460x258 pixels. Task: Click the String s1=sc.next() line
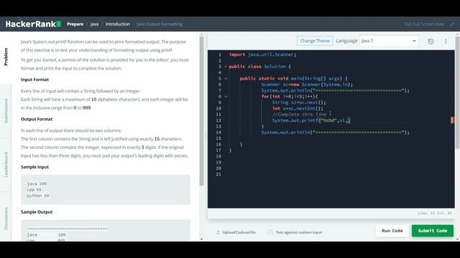299,102
